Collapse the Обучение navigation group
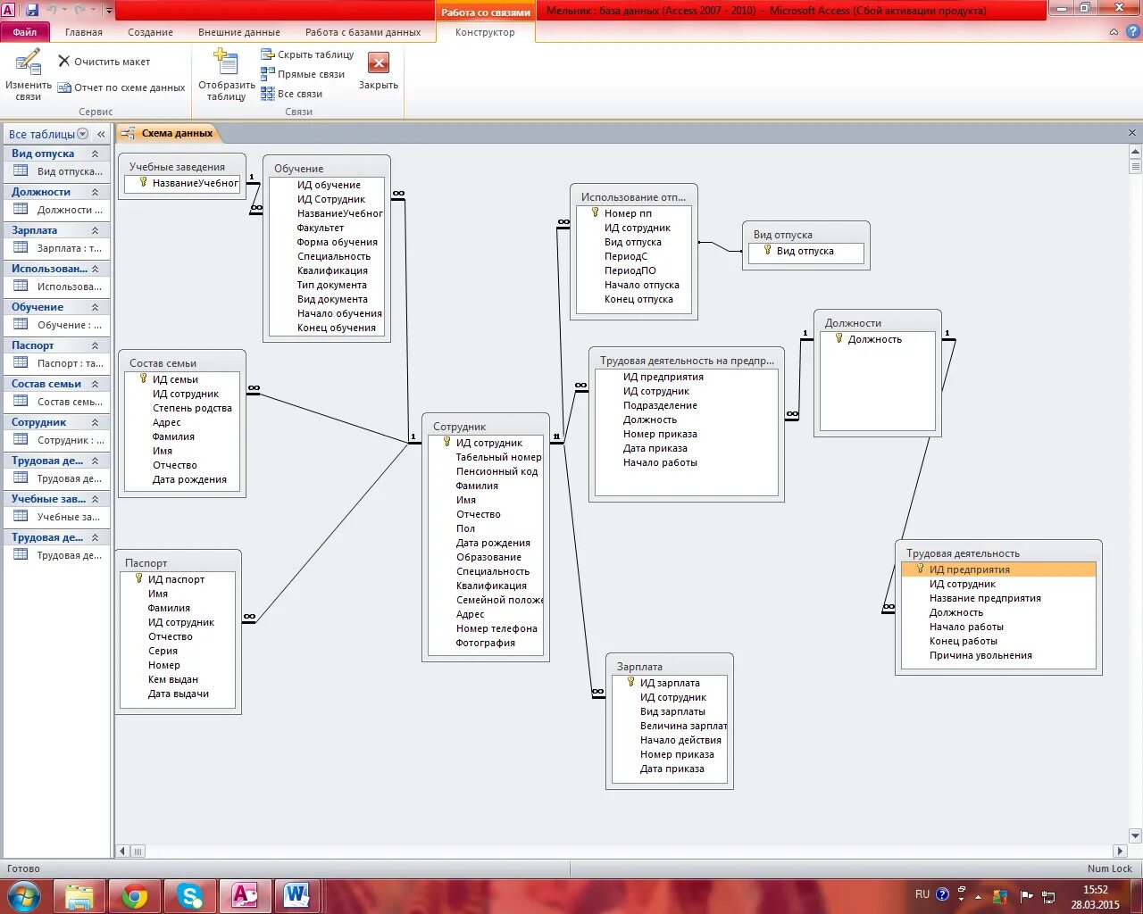The width and height of the screenshot is (1143, 914). point(95,307)
